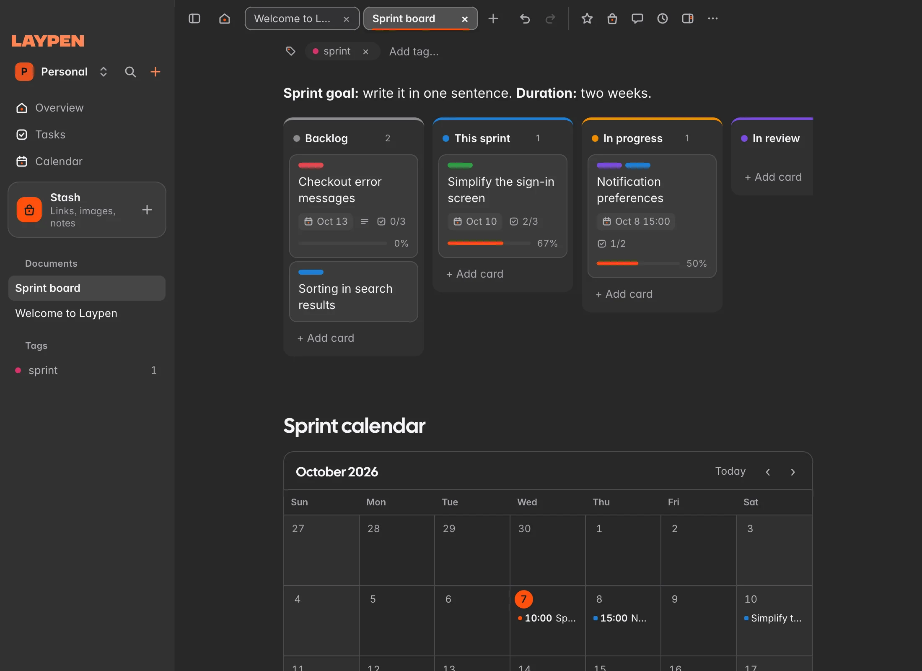The image size is (922, 671).
Task: Expand the Personal workspace switcher
Action: tap(104, 72)
